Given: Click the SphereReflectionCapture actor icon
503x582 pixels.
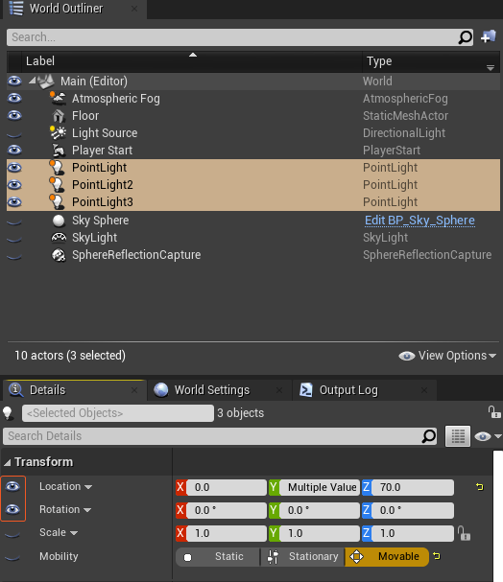Looking at the screenshot, I should (x=59, y=255).
